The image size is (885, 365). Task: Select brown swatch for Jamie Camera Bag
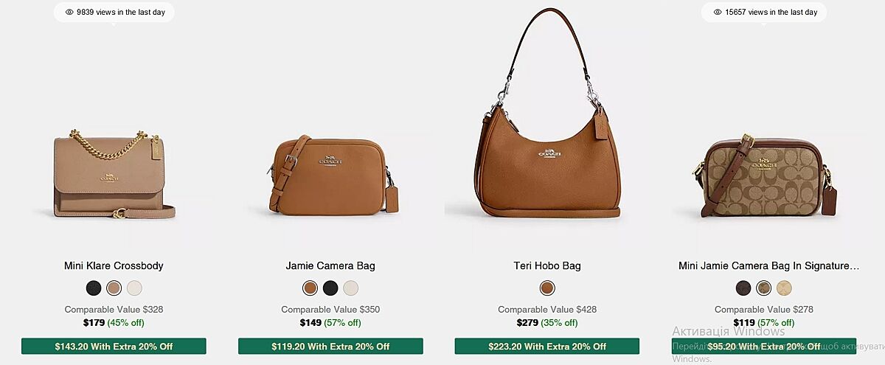coord(310,288)
